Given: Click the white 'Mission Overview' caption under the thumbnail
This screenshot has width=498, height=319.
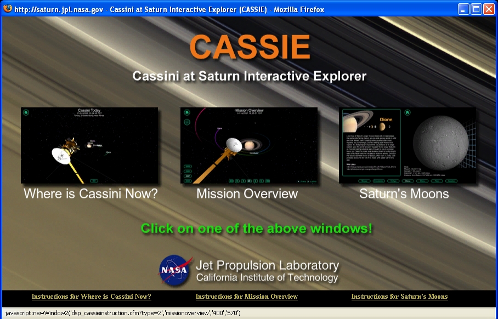Looking at the screenshot, I should (x=247, y=193).
